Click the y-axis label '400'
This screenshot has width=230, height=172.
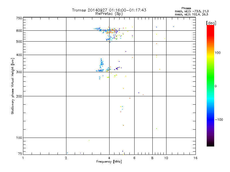coord(19,55)
